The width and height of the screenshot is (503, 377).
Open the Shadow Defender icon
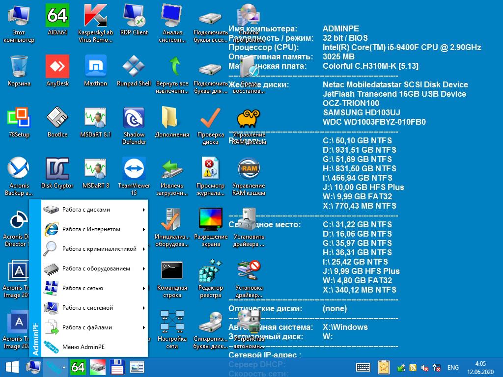pos(134,118)
